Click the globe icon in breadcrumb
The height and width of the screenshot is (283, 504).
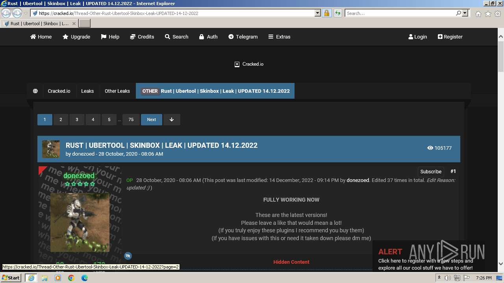(35, 91)
